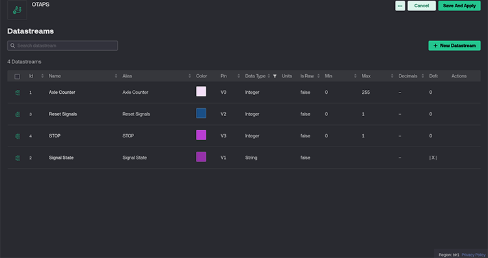488x258 pixels.
Task: Click the Datastreams heading
Action: click(31, 31)
